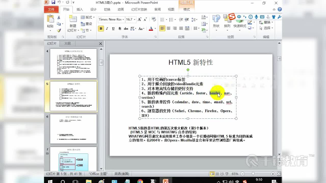Select slide 6 thumbnail in the panel
The height and width of the screenshot is (183, 326).
pyautogui.click(x=73, y=129)
